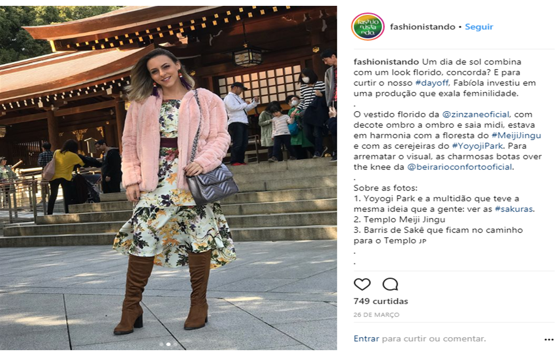This screenshot has width=559, height=356.
Task: Select the first carousel dot indicator
Action: pyautogui.click(x=161, y=344)
